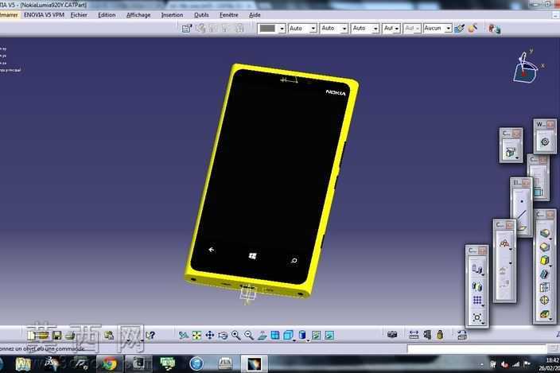Click the Scaling icon in floating toolbar
Viewport: 560px width, 373px height.
point(476,317)
